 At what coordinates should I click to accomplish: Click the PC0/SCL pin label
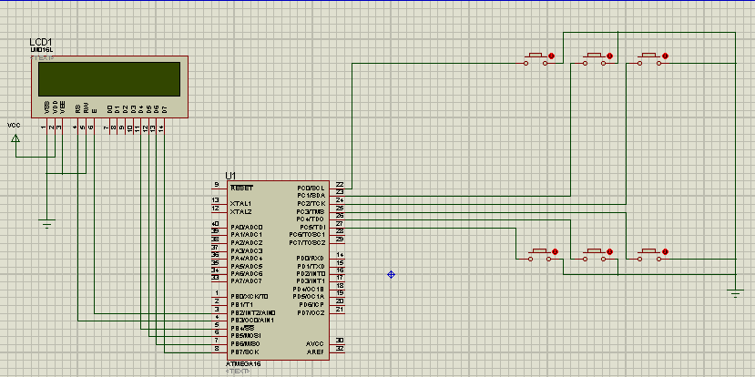pos(311,188)
